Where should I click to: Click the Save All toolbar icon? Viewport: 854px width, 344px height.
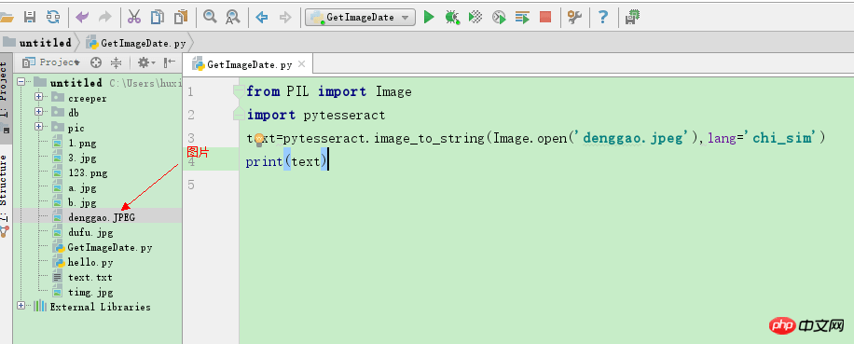[30, 18]
